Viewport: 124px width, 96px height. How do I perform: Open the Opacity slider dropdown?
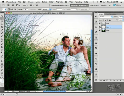[x=123, y=17]
